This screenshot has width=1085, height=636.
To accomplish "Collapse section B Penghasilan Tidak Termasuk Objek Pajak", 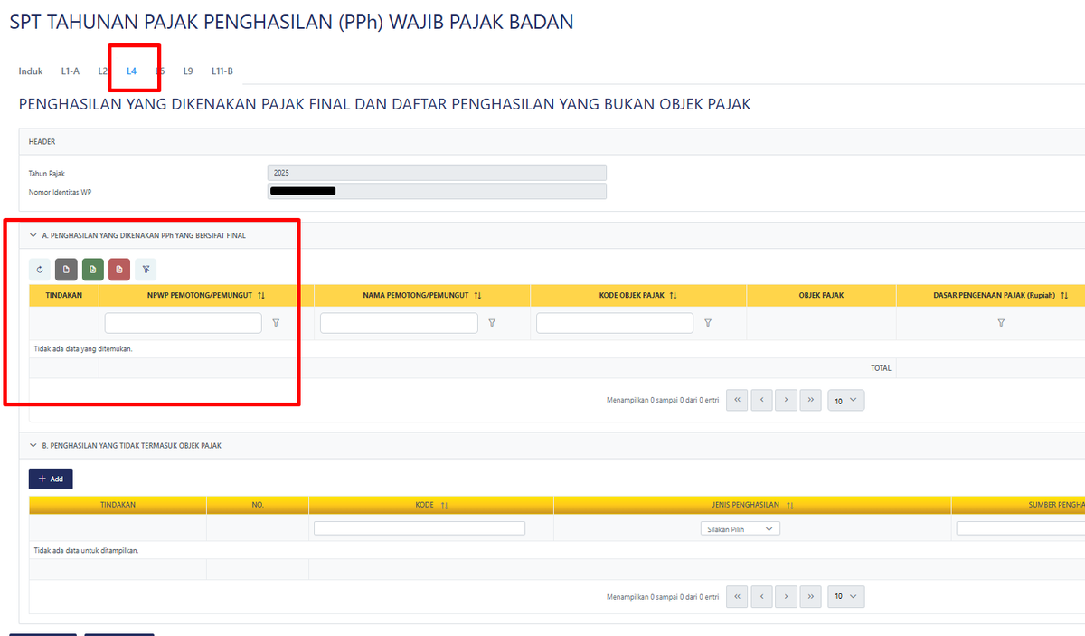I will click(x=33, y=446).
